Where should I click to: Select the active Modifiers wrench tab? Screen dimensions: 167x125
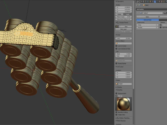click(x=155, y=2)
